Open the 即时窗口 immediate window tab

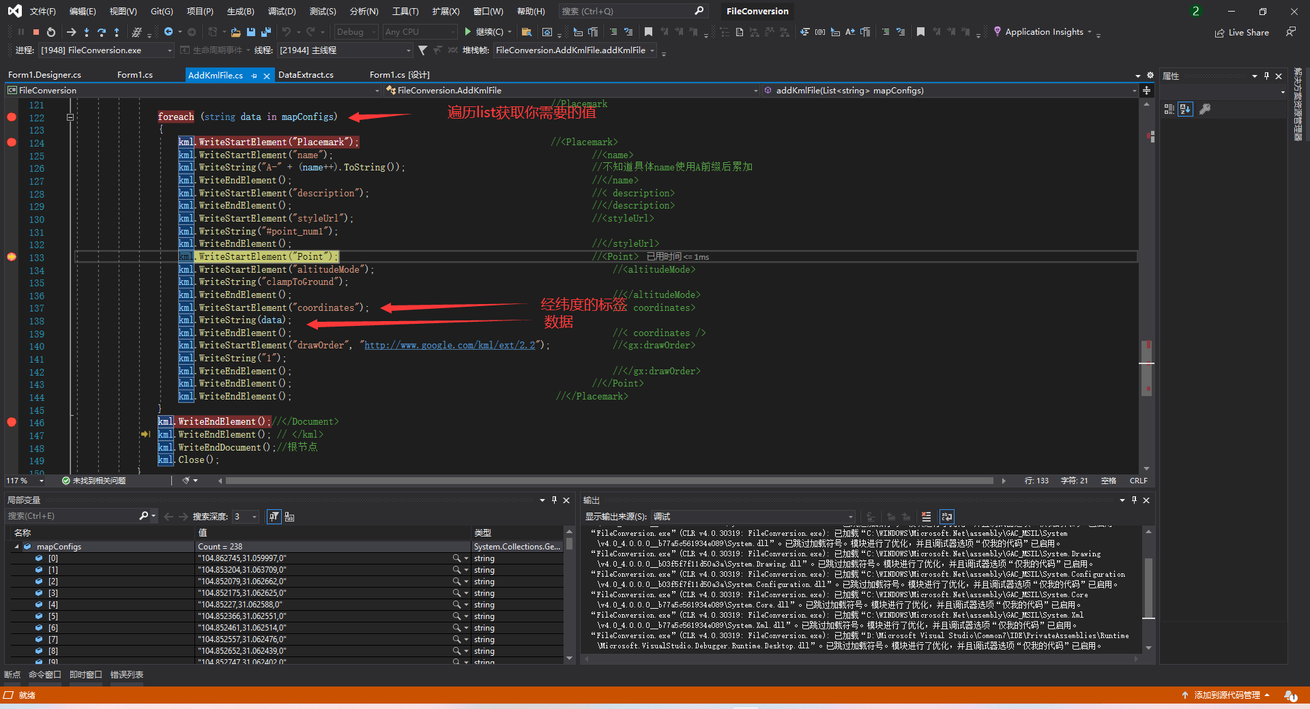tap(86, 675)
